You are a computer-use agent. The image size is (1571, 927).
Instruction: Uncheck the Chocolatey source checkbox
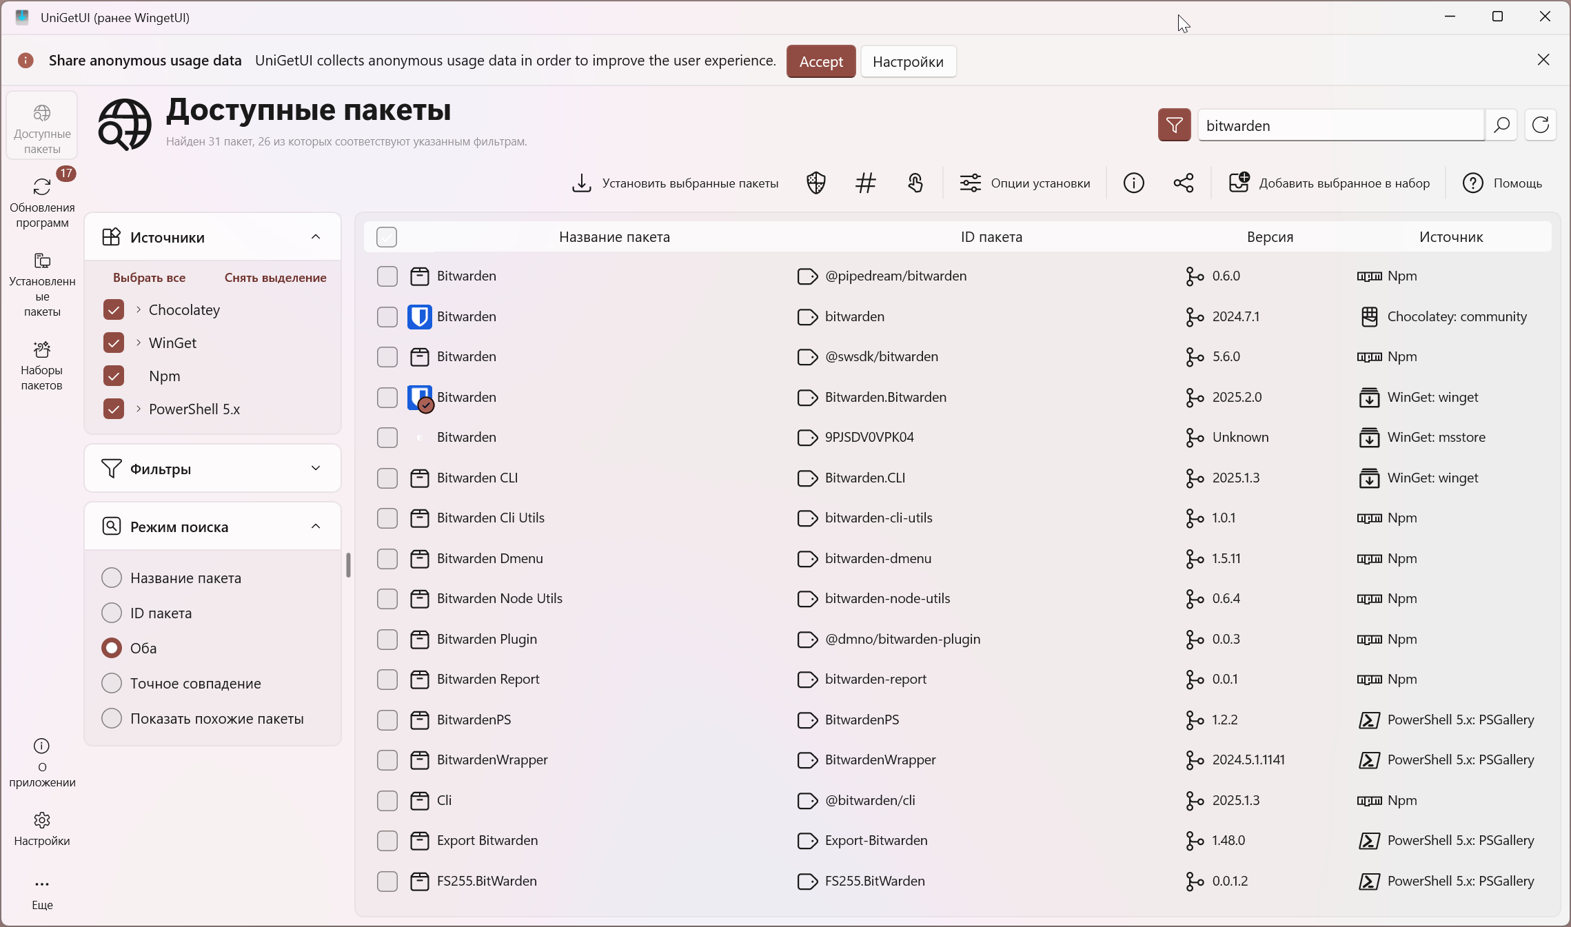(114, 310)
